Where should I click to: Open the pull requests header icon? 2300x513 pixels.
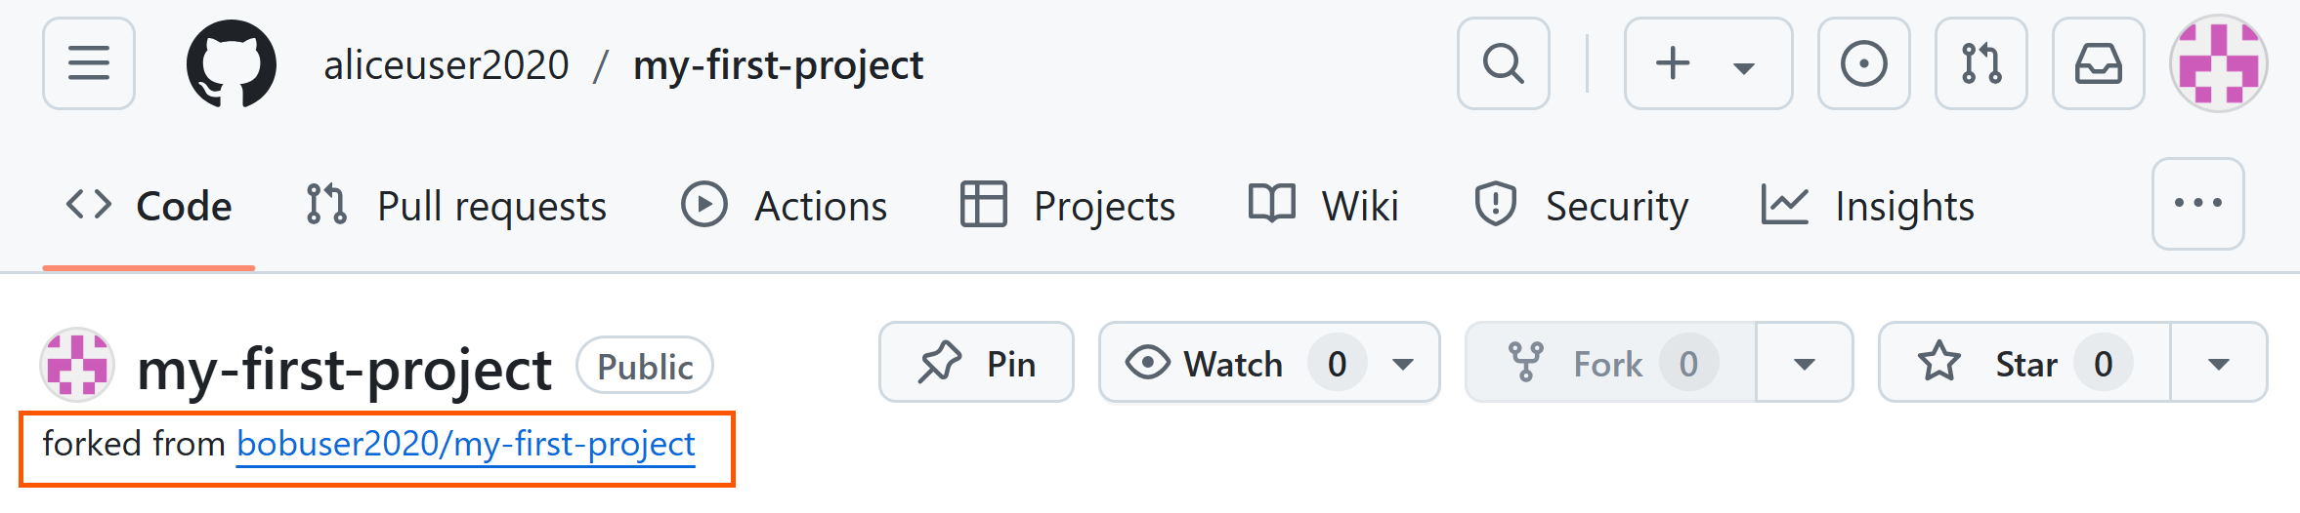[1981, 64]
